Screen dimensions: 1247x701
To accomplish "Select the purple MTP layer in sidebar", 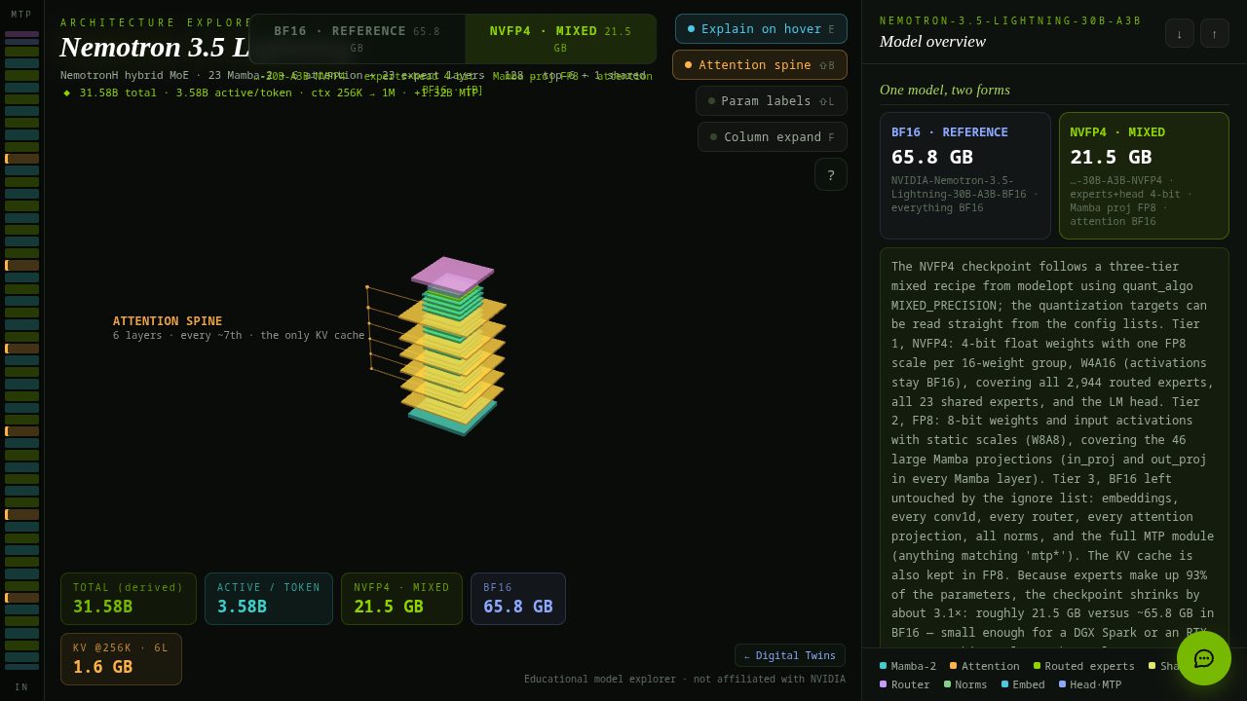I will click(21, 34).
